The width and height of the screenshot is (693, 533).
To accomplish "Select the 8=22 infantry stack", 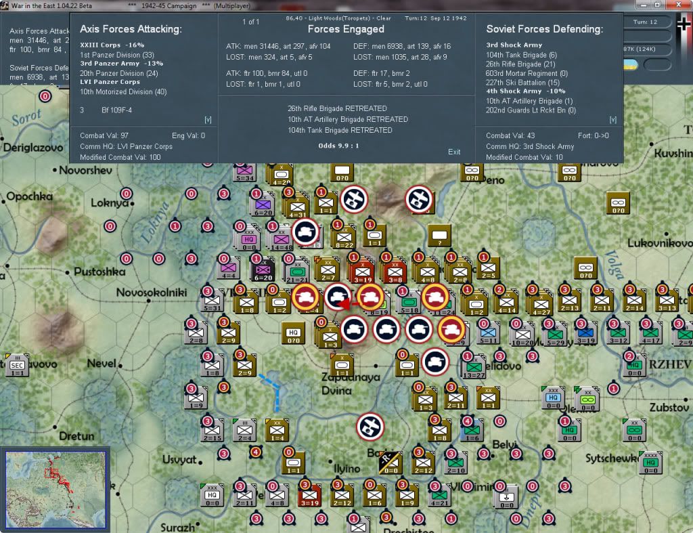I will 344,238.
